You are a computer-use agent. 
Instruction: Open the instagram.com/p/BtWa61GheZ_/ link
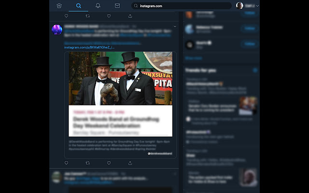[x=89, y=47]
